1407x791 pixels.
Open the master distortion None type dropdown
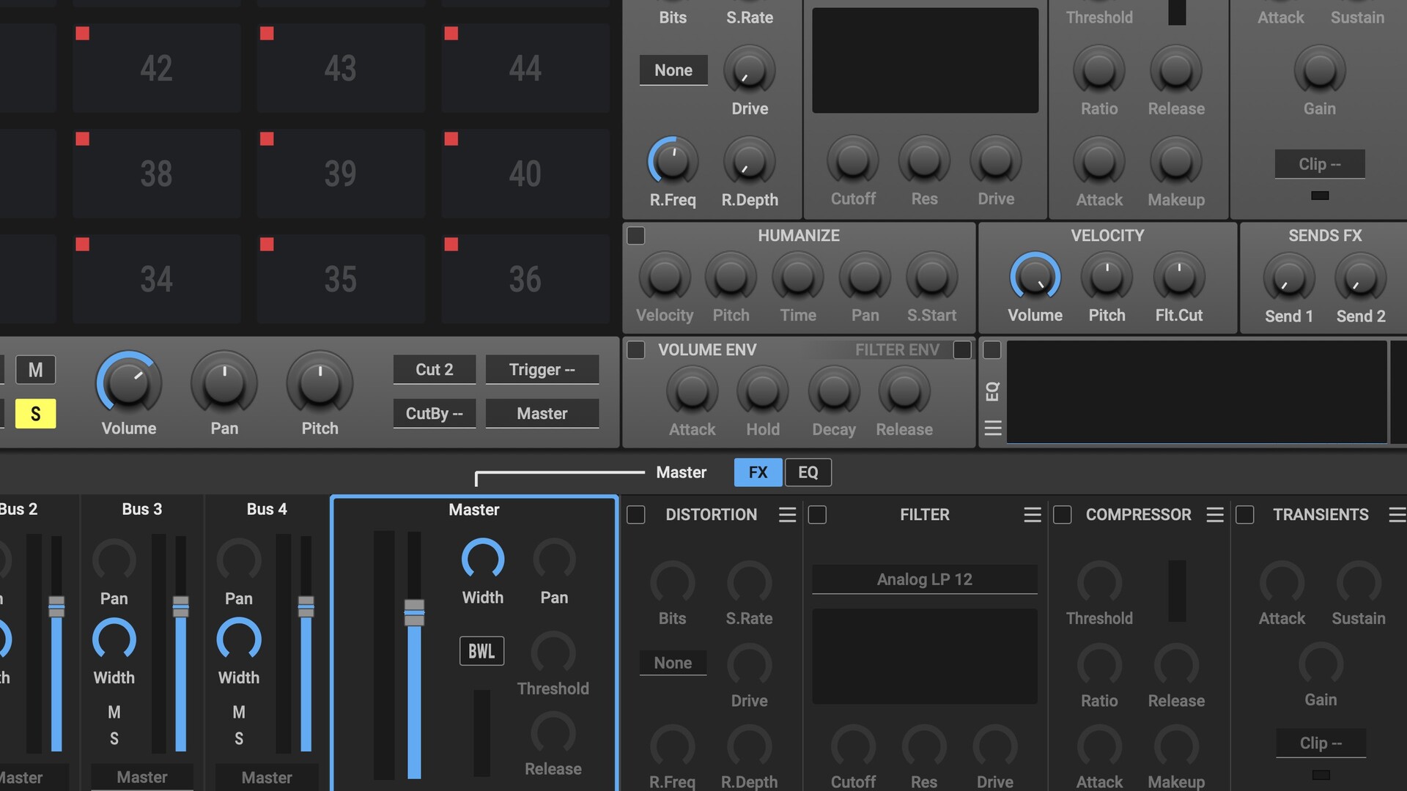(x=673, y=663)
